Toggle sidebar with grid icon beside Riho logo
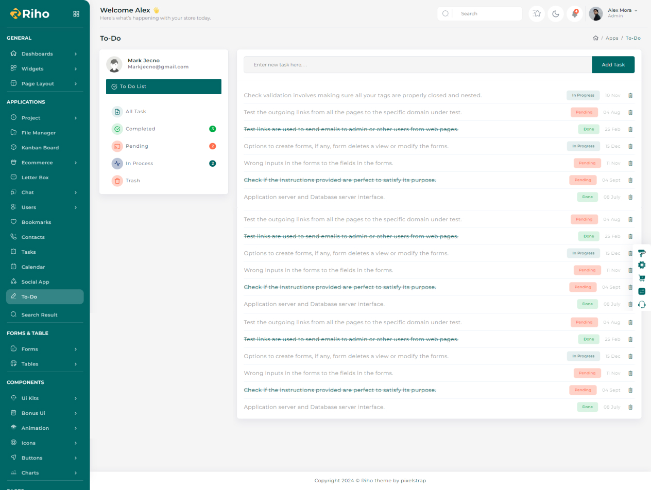This screenshot has height=490, width=651. 76,14
